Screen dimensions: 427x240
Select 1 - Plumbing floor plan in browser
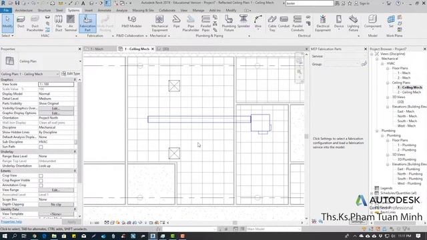pyautogui.click(x=406, y=145)
